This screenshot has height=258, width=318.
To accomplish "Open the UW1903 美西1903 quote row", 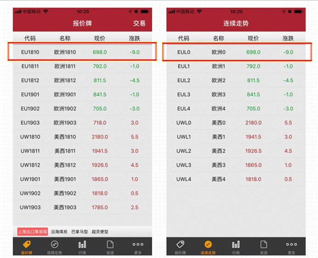I will coord(83,207).
